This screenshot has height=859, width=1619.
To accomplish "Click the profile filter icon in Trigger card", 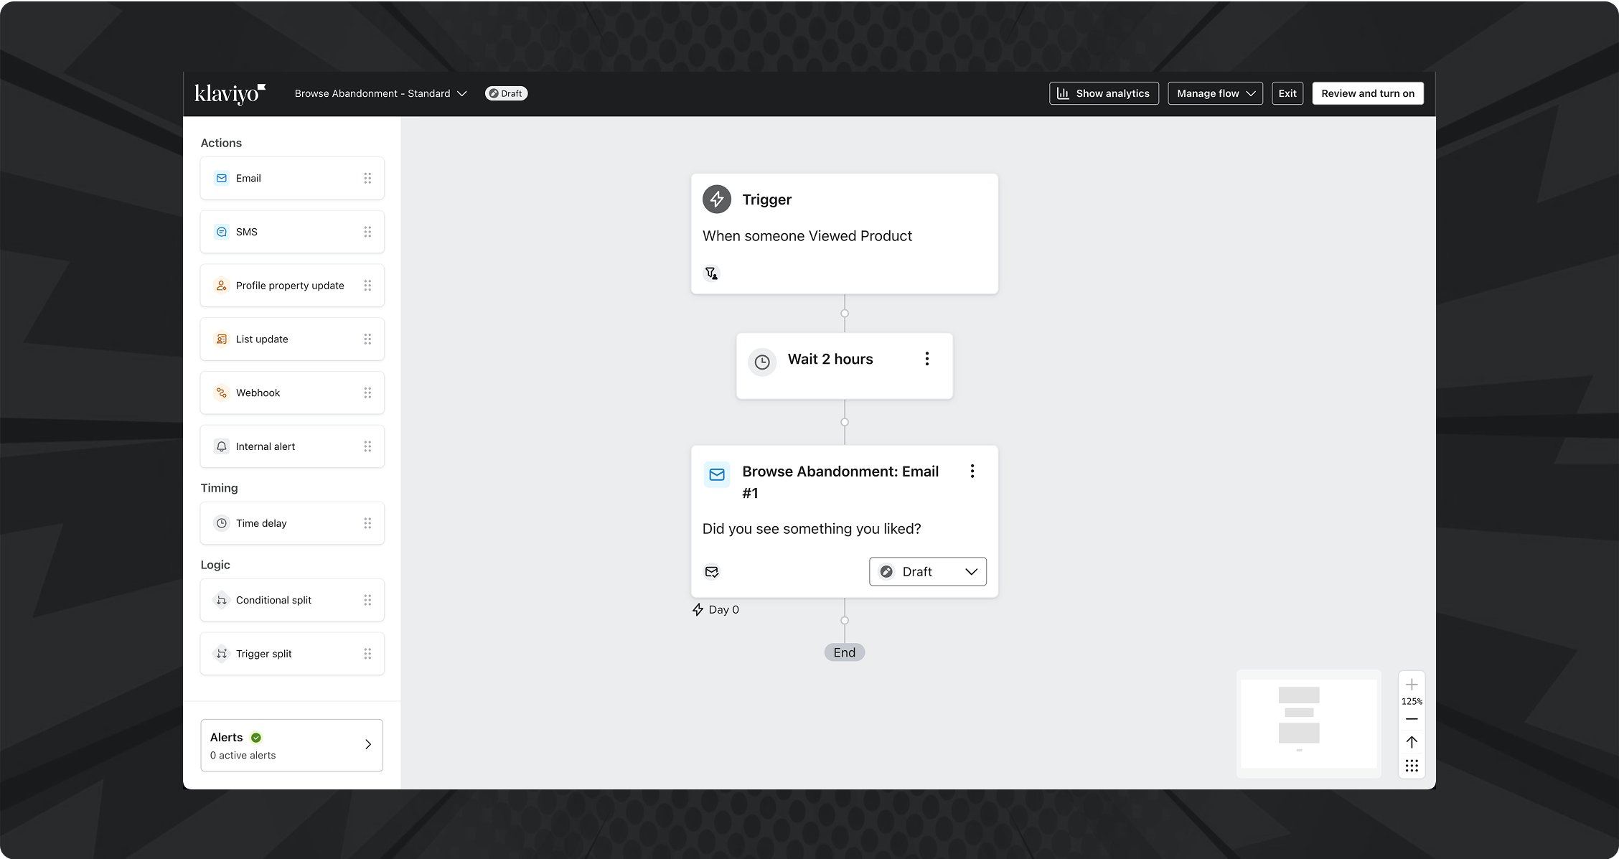I will point(711,273).
